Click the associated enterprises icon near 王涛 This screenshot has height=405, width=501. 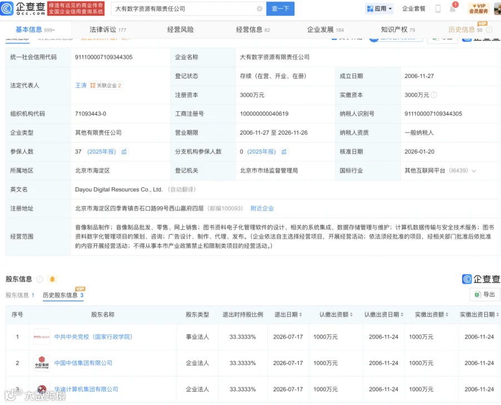pyautogui.click(x=93, y=85)
